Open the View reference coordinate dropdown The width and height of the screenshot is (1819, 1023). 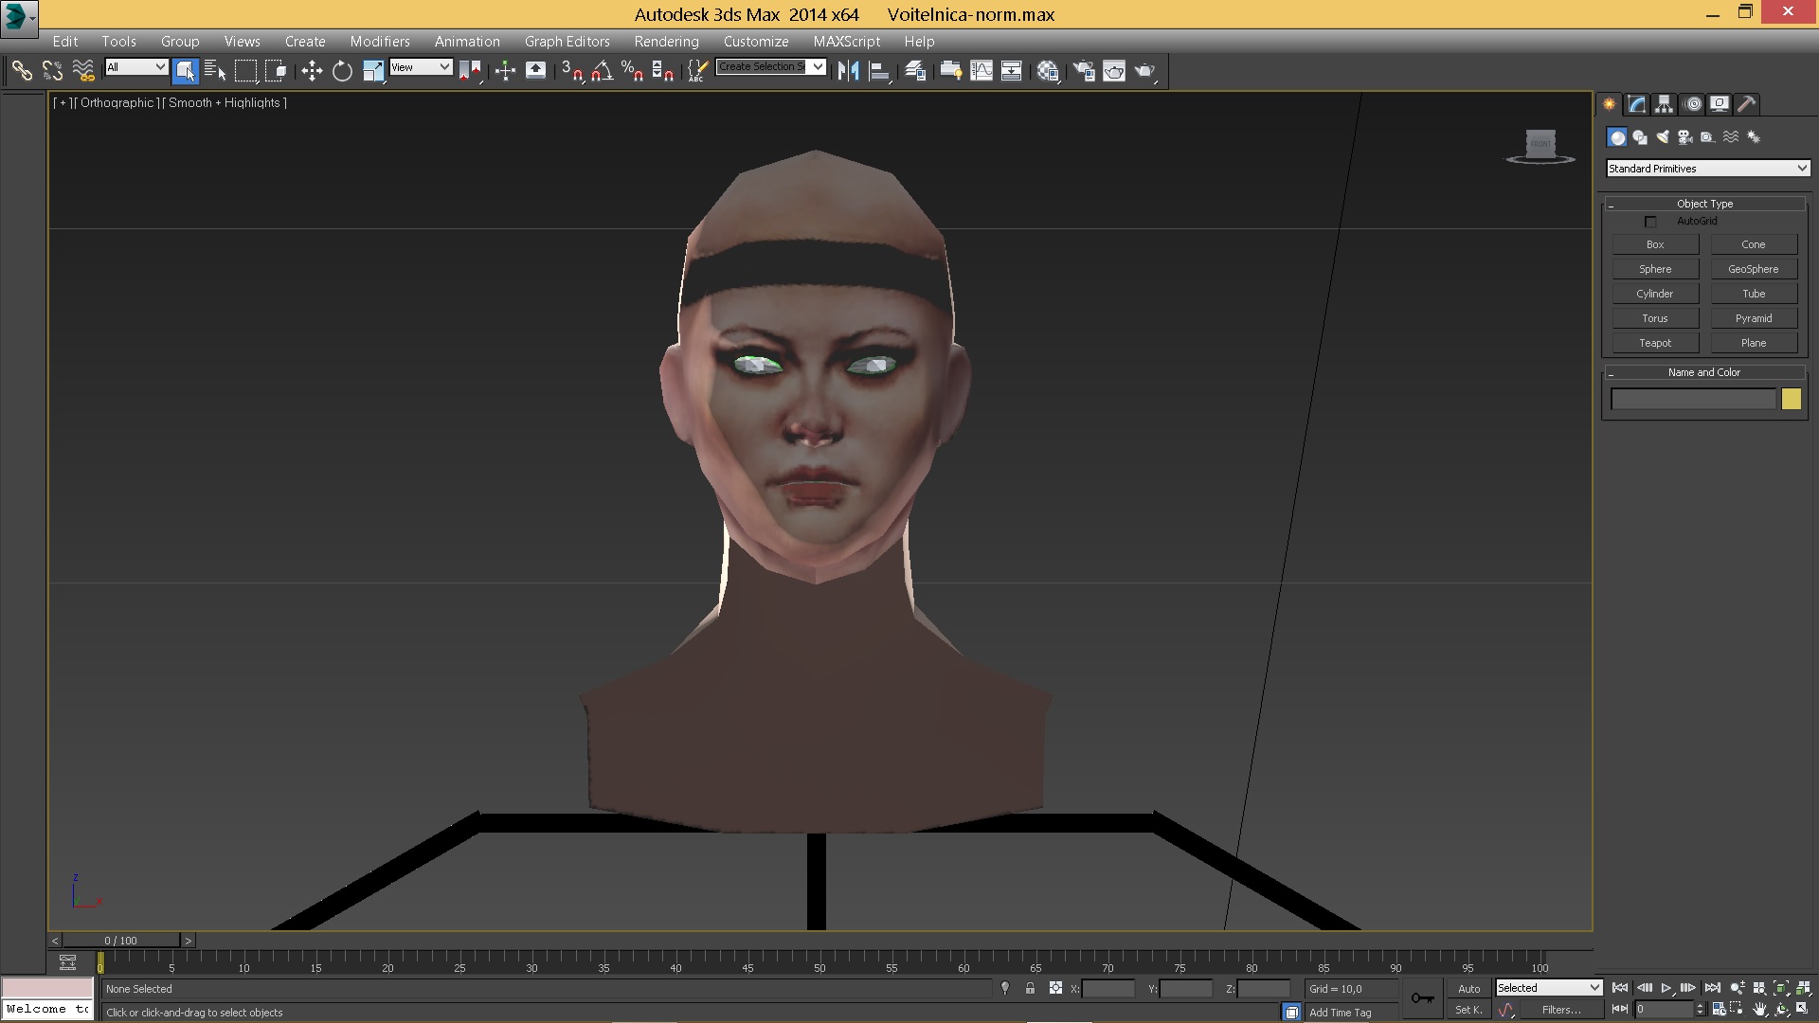[421, 67]
